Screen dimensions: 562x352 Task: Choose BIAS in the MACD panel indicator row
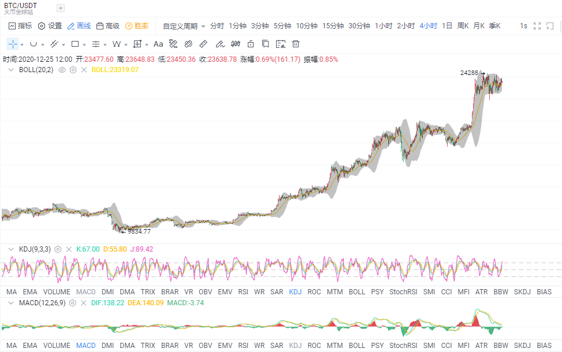544,346
